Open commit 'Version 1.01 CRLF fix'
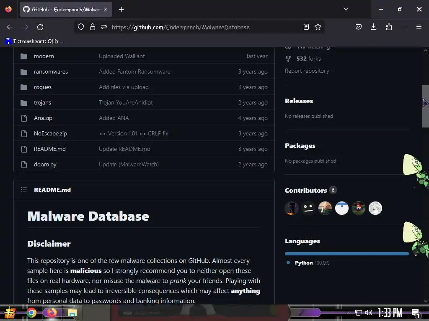Image resolution: width=429 pixels, height=321 pixels. coord(134,133)
